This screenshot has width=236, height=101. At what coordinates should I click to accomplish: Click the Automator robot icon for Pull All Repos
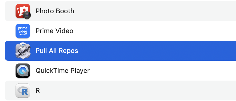[x=23, y=51]
